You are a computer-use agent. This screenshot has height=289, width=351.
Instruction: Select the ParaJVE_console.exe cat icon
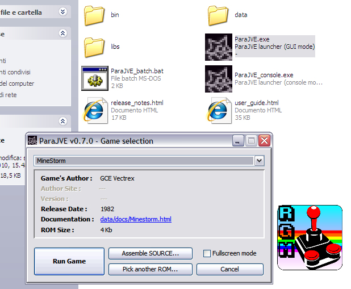coord(219,79)
